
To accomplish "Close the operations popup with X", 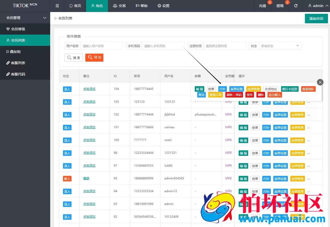I will [320, 82].
